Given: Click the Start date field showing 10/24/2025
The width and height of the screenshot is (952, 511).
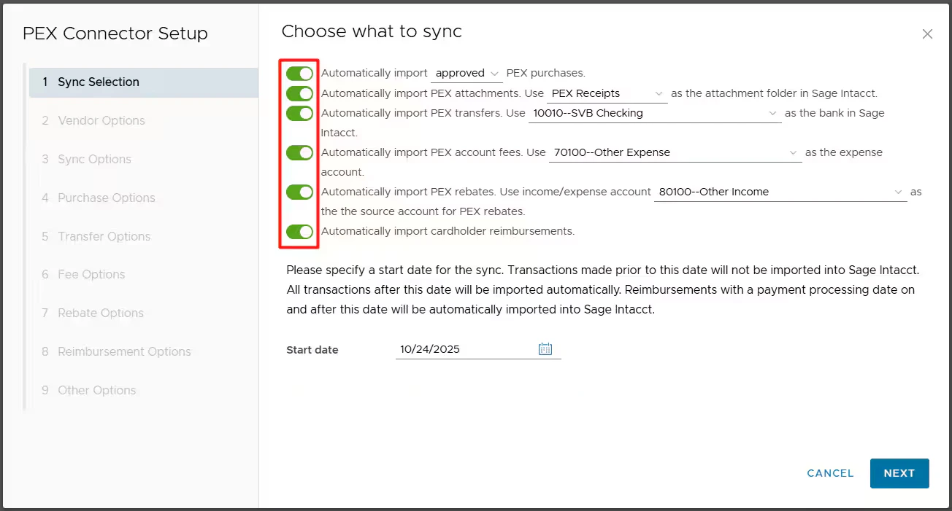Looking at the screenshot, I should (478, 349).
